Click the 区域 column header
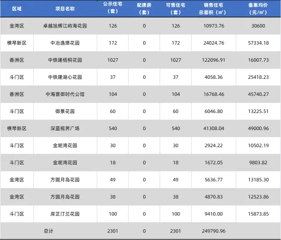This screenshot has width=281, height=240. click(16, 9)
